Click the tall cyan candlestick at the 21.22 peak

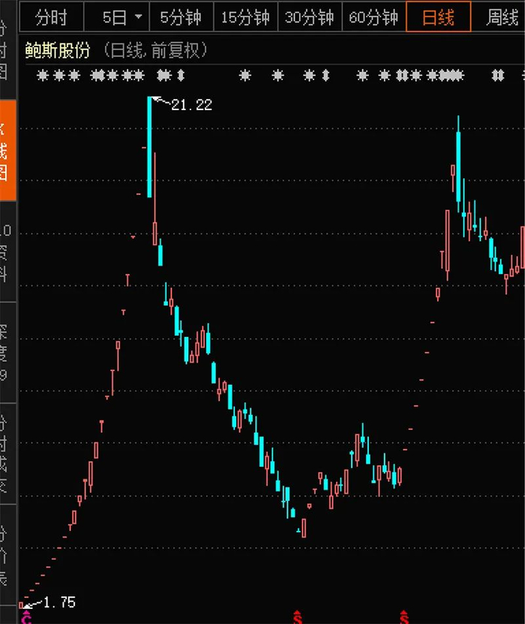click(x=149, y=147)
